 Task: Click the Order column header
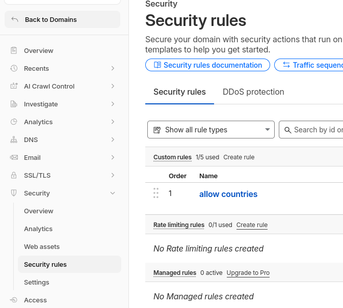pyautogui.click(x=178, y=176)
